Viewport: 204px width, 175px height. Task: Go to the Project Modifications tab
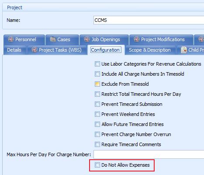click(x=162, y=40)
